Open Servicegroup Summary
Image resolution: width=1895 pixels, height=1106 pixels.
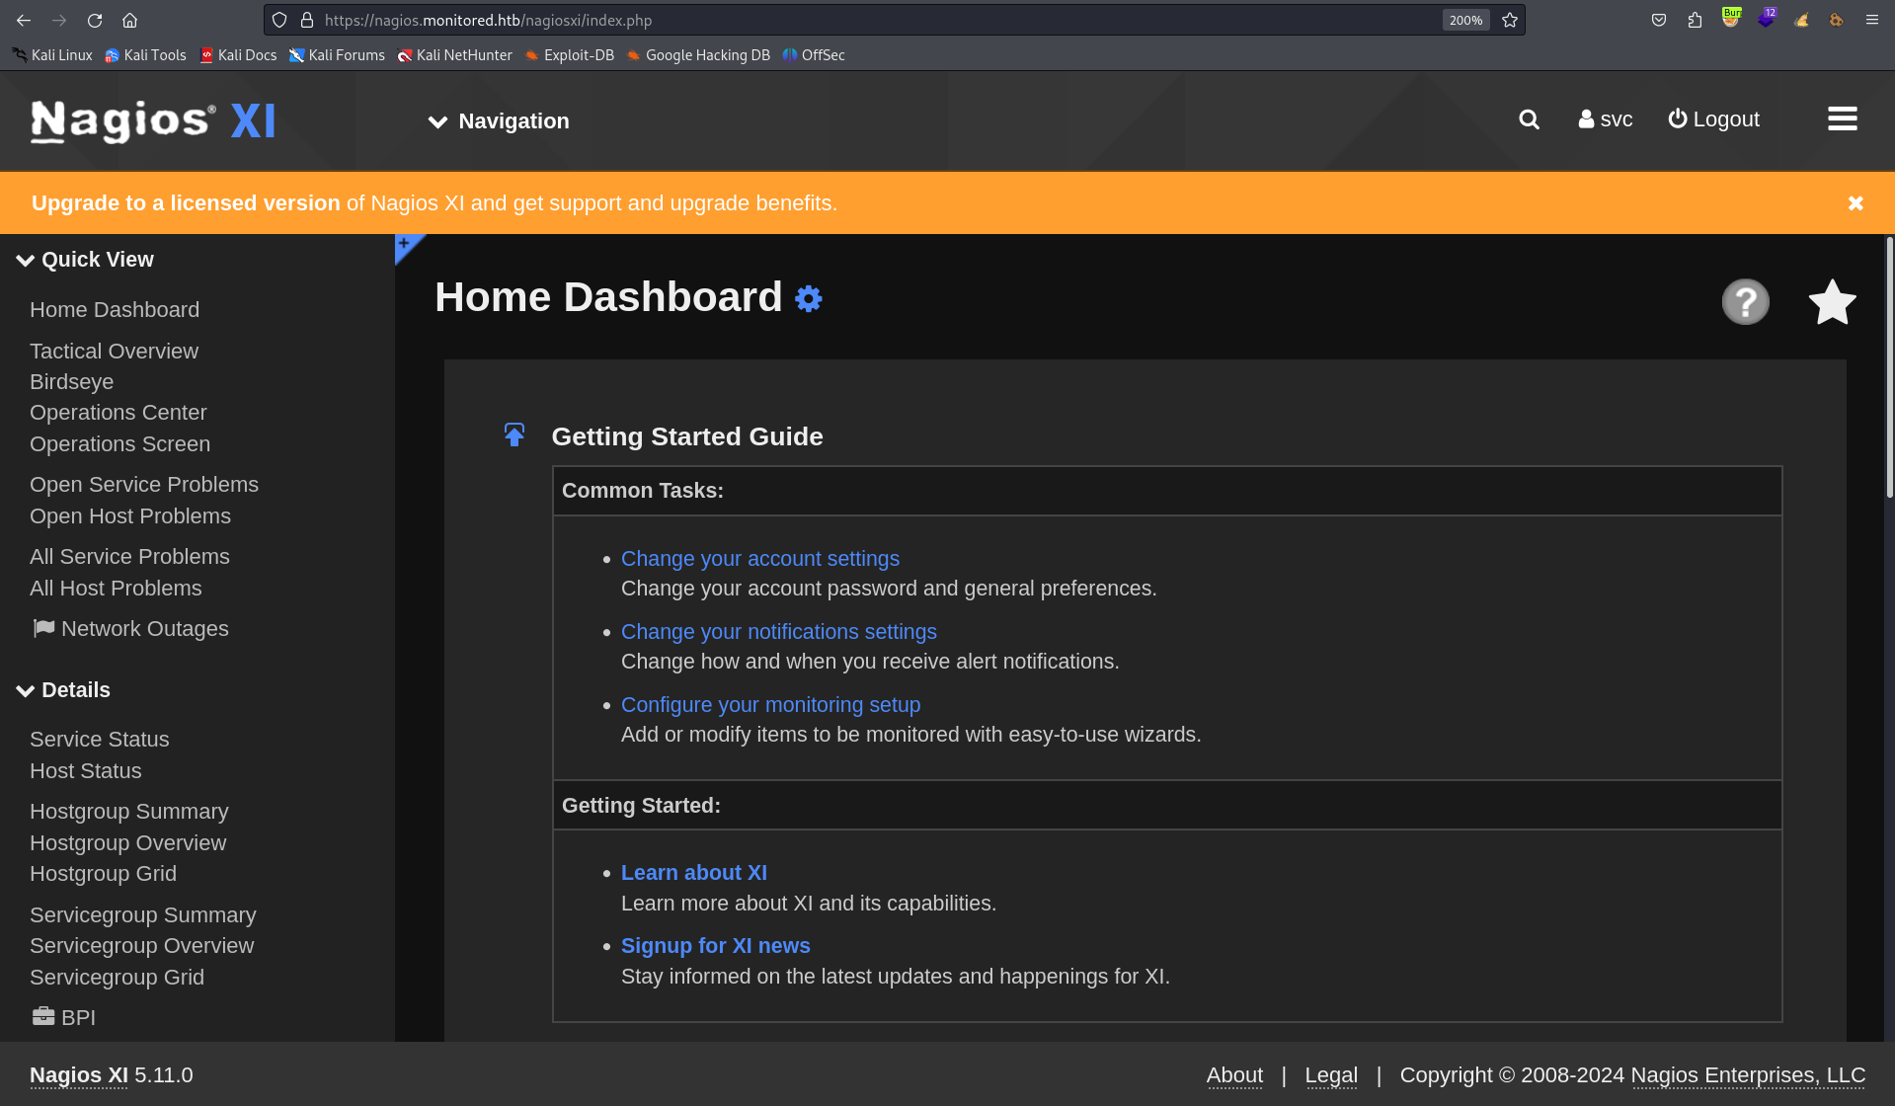pos(143,915)
